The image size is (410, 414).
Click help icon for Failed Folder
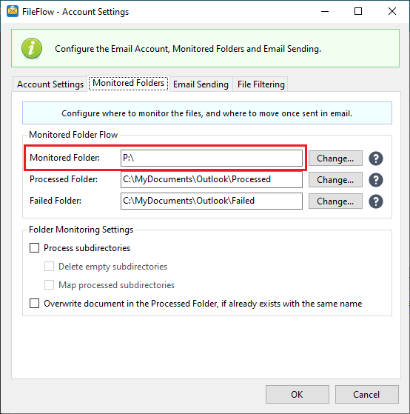(376, 201)
